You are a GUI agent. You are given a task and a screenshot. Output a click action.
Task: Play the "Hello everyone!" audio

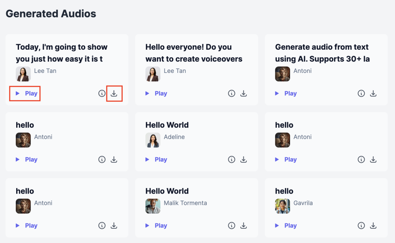[x=156, y=93]
